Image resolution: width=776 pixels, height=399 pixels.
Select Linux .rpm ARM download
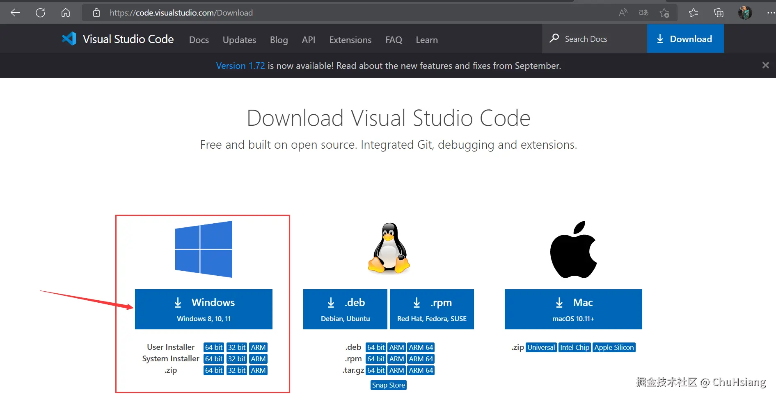[397, 359]
